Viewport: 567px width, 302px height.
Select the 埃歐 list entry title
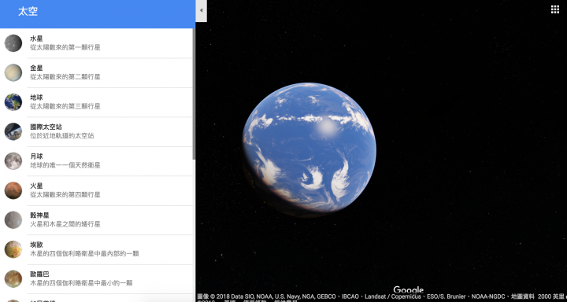(x=36, y=245)
